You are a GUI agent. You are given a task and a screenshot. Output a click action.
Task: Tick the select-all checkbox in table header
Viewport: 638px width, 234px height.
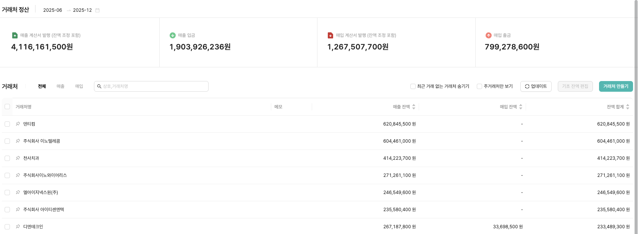pyautogui.click(x=7, y=107)
